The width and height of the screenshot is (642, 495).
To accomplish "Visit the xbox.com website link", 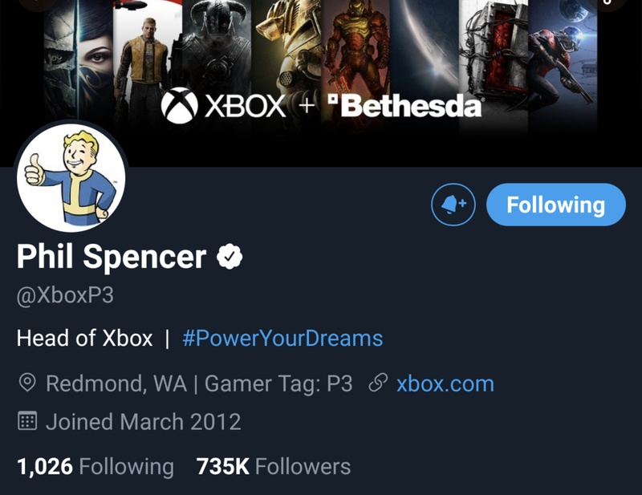I will tap(445, 383).
